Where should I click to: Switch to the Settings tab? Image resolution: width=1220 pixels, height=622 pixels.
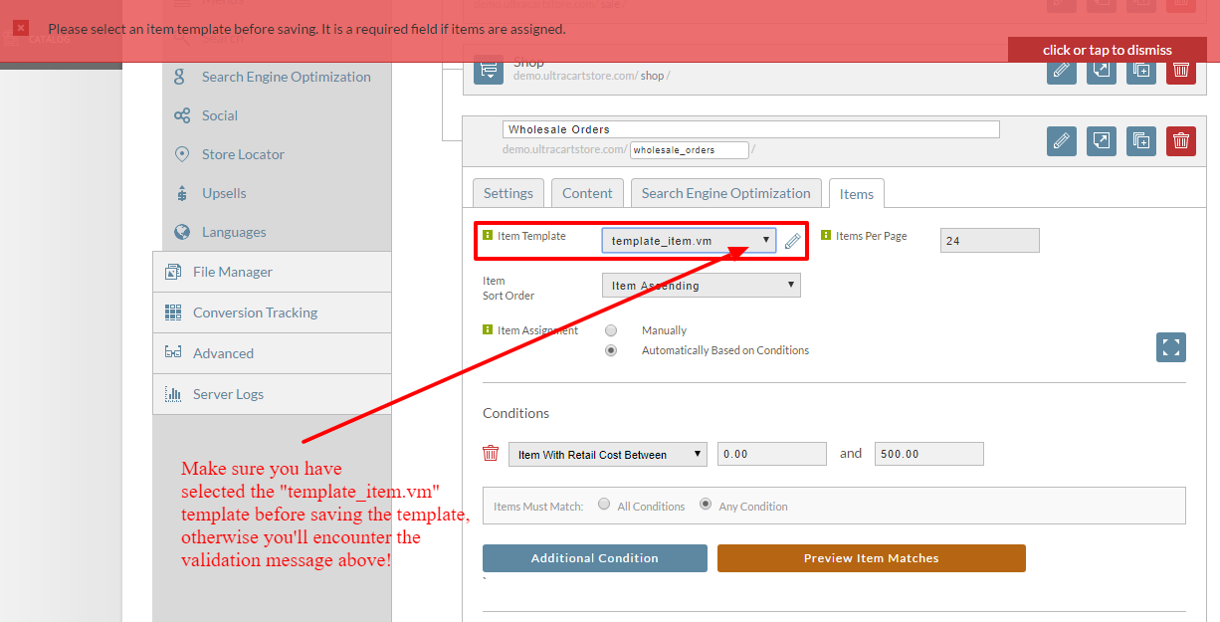(x=508, y=193)
